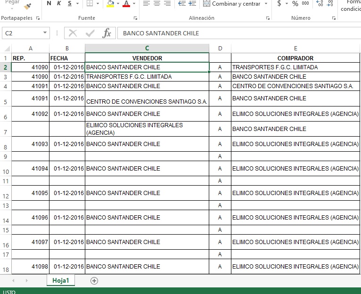
Task: Open Combinar y centrar dropdown arrow
Action: (266, 3)
